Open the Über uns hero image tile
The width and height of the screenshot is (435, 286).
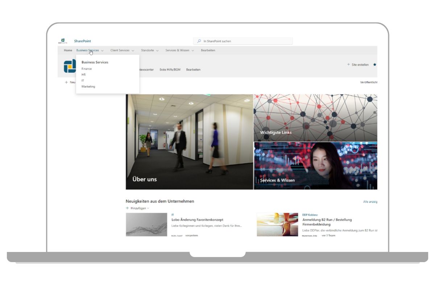pos(189,142)
